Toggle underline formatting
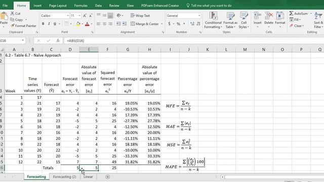 click(x=55, y=24)
